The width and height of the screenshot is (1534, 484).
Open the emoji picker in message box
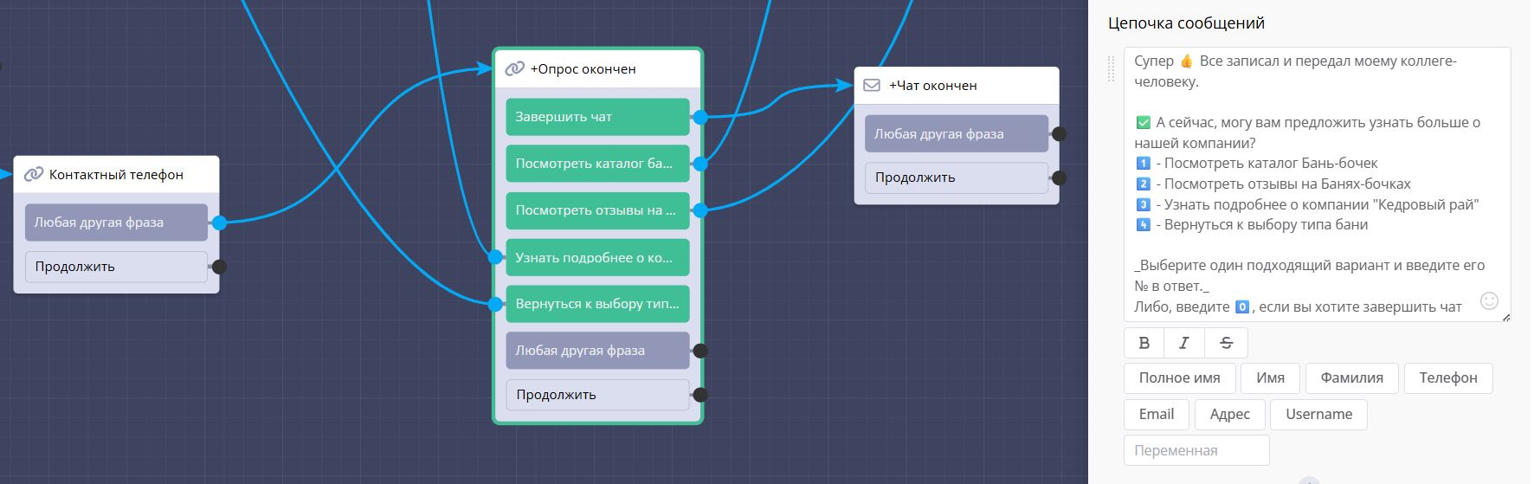pyautogui.click(x=1489, y=300)
